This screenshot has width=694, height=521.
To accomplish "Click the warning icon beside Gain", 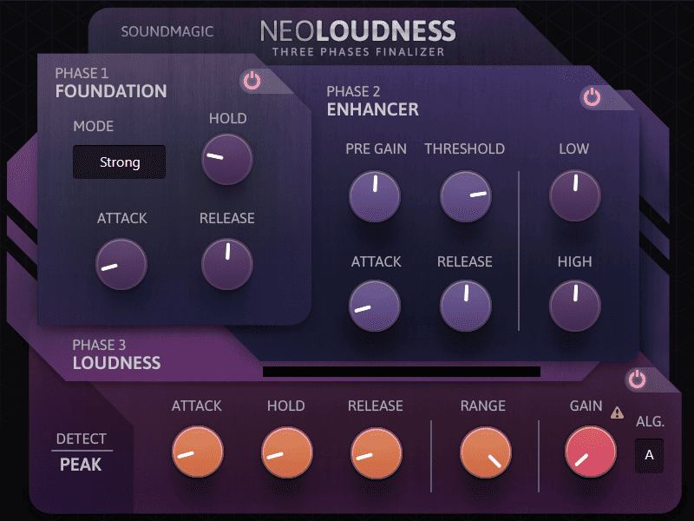I will click(x=617, y=413).
